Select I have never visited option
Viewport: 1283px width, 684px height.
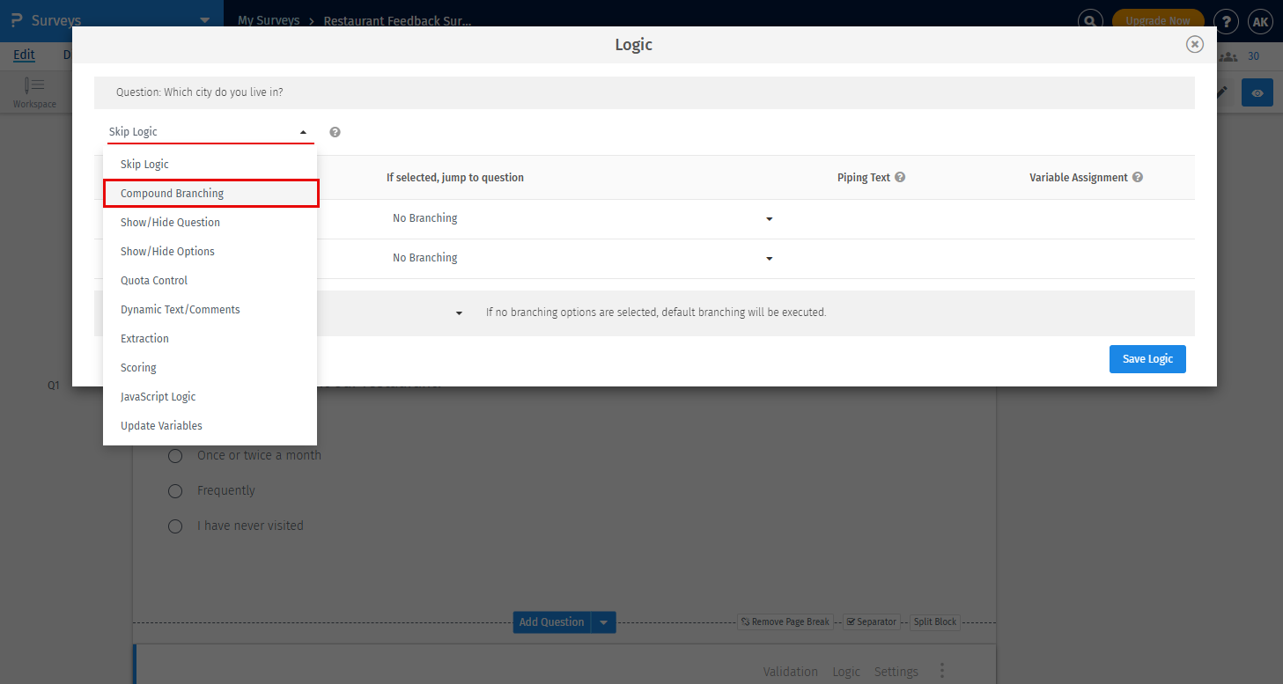click(x=174, y=526)
